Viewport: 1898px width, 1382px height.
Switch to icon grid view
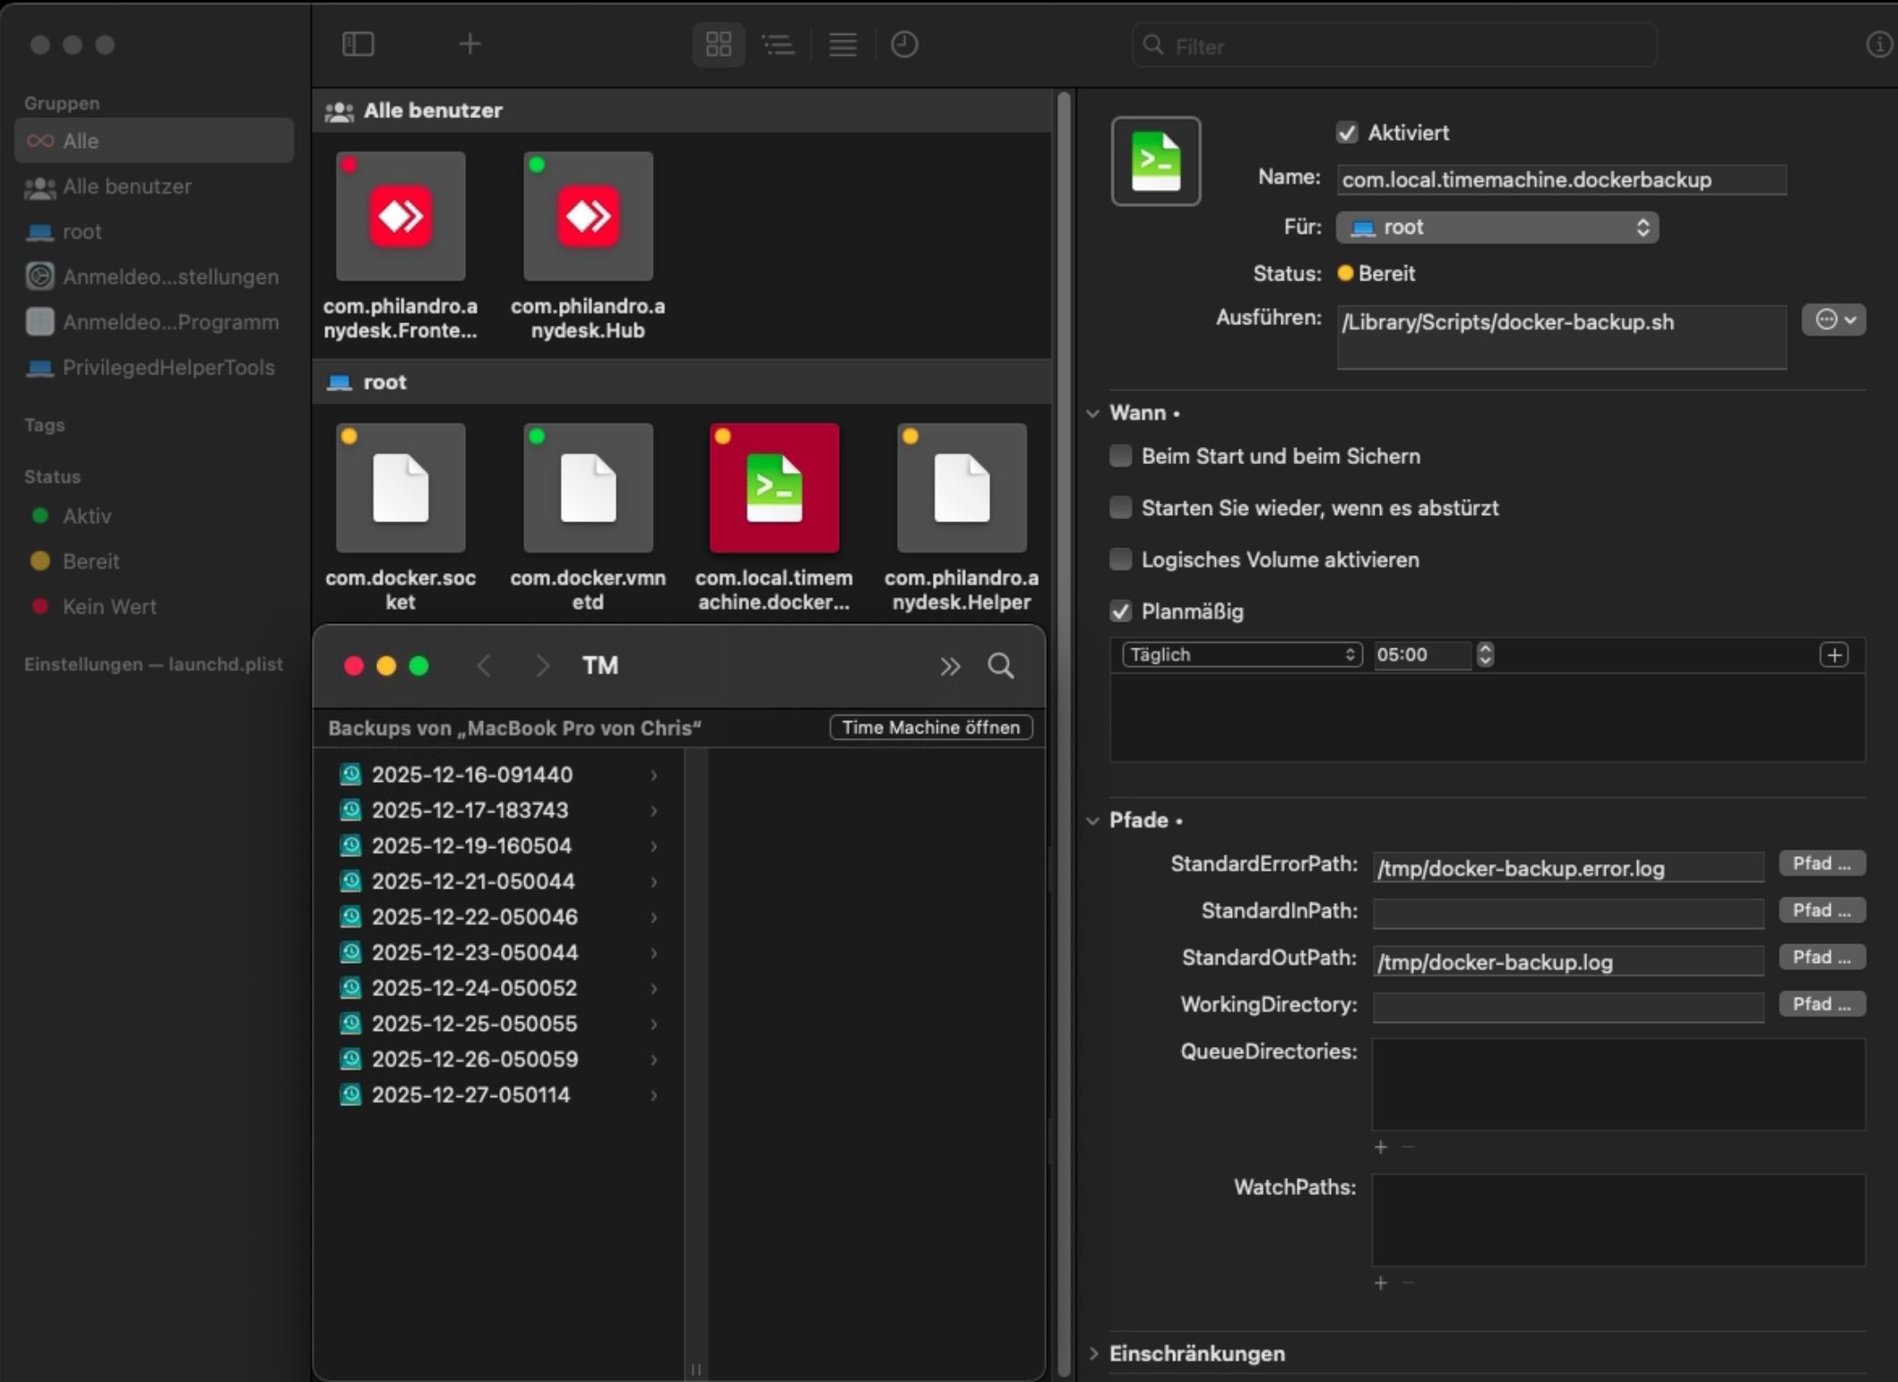click(x=718, y=45)
